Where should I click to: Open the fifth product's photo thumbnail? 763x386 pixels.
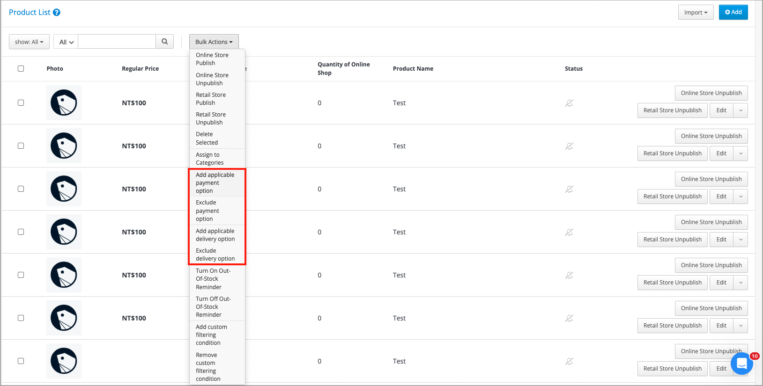click(64, 275)
